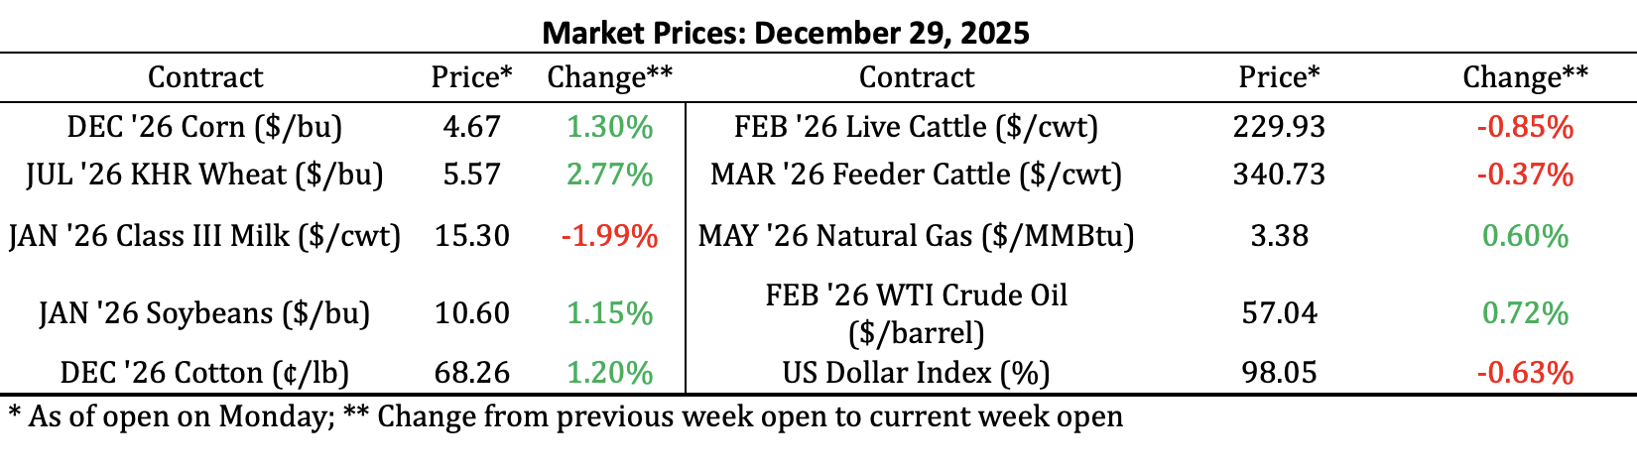Click the JAN '26 Soybeans contract cell
Screen dimensions: 1637x470
click(x=204, y=313)
